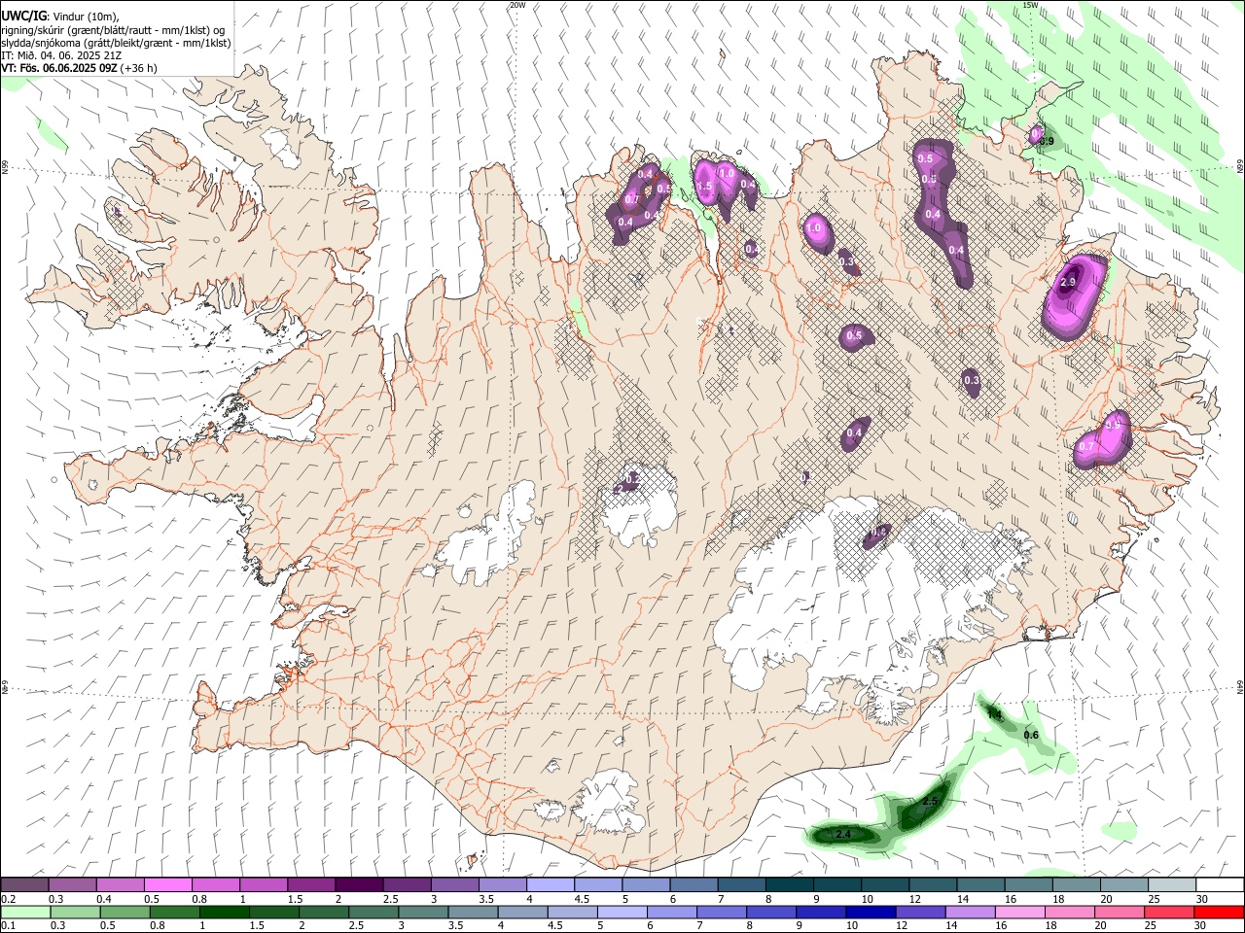Select the 'IT: Mið. 04. 06. 2025 21Z' line
1245x933 pixels.
pos(61,55)
